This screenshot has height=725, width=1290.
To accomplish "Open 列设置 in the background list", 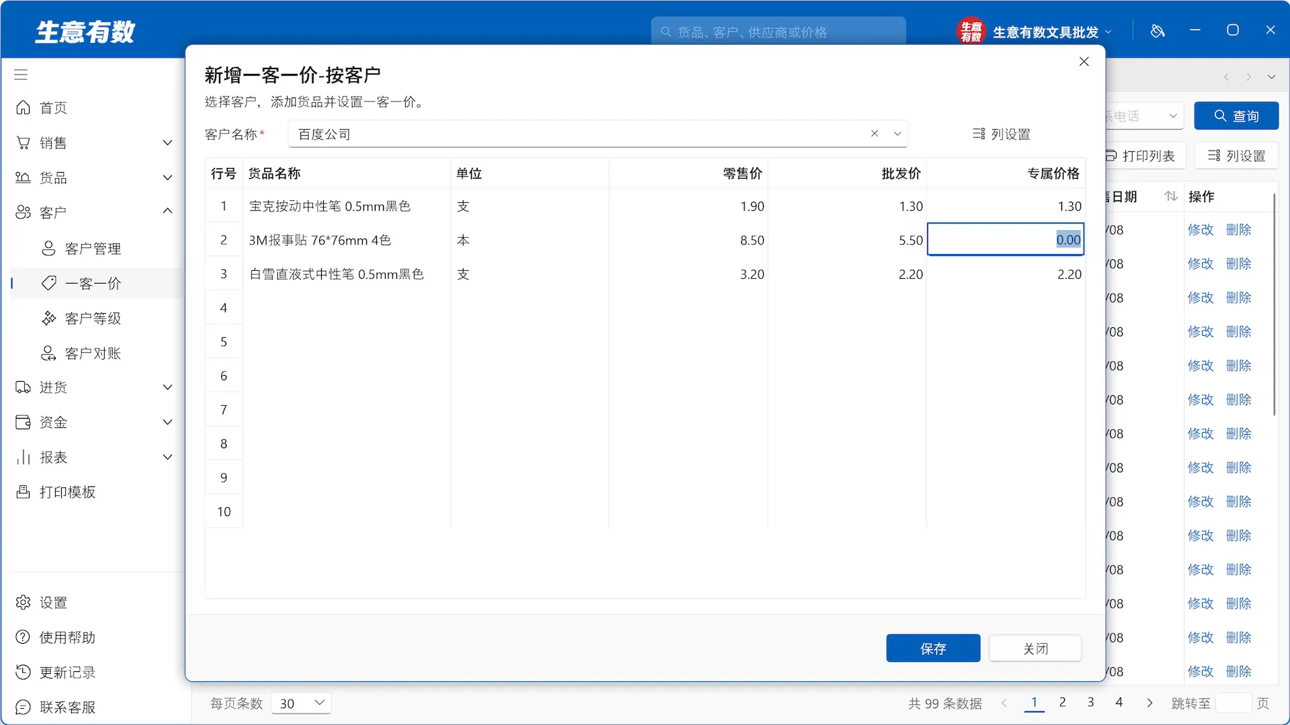I will pos(1236,156).
